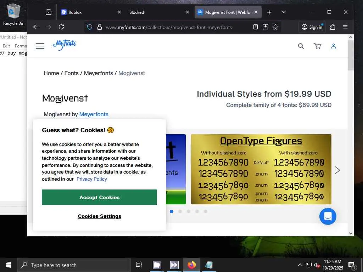The height and width of the screenshot is (272, 363).
Task: Switch to the Blocked tab
Action: (159, 12)
